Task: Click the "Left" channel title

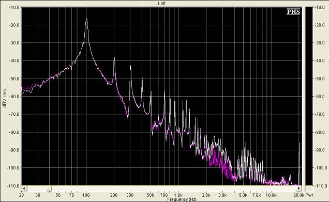Action: pyautogui.click(x=162, y=4)
